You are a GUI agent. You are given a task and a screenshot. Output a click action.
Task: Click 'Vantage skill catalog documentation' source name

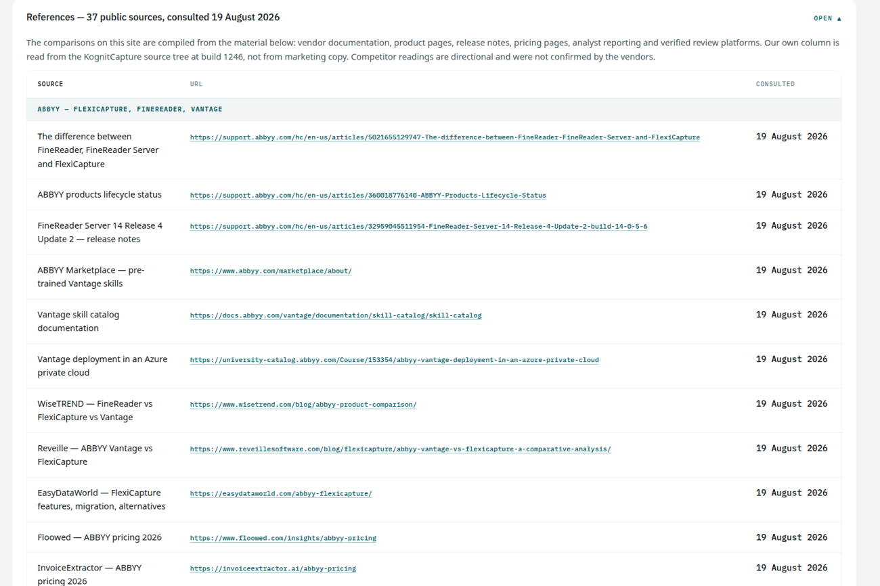[78, 321]
